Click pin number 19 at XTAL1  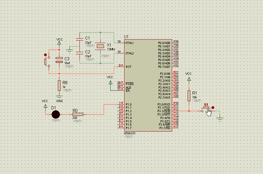click(119, 41)
